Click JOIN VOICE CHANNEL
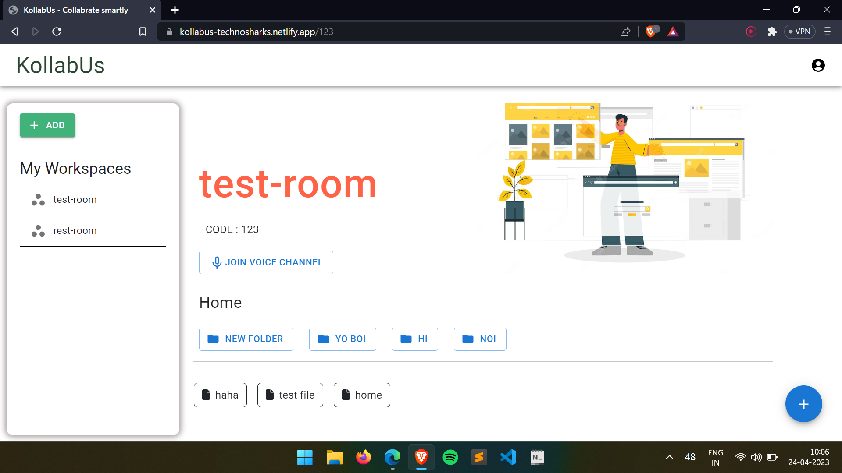842x473 pixels. [266, 262]
